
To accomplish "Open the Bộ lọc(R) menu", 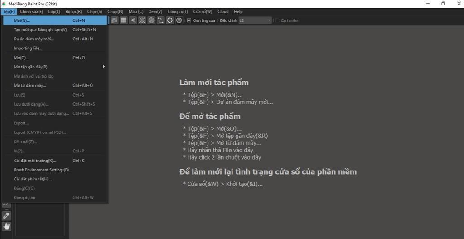I will [x=74, y=11].
